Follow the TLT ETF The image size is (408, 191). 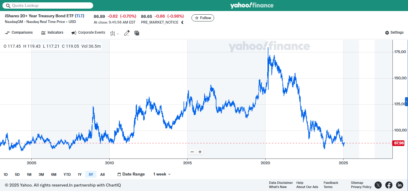[x=203, y=18]
